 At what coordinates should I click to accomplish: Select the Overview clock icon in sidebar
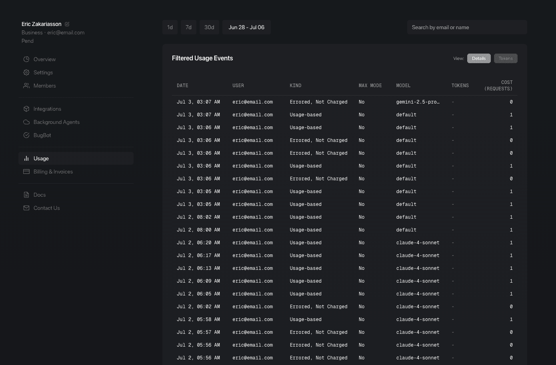[26, 59]
